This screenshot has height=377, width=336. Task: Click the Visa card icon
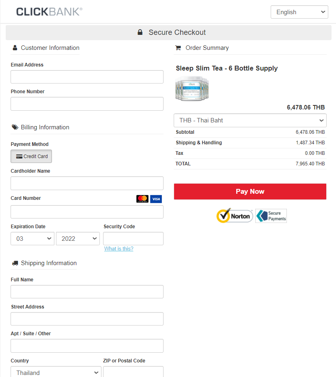click(156, 199)
